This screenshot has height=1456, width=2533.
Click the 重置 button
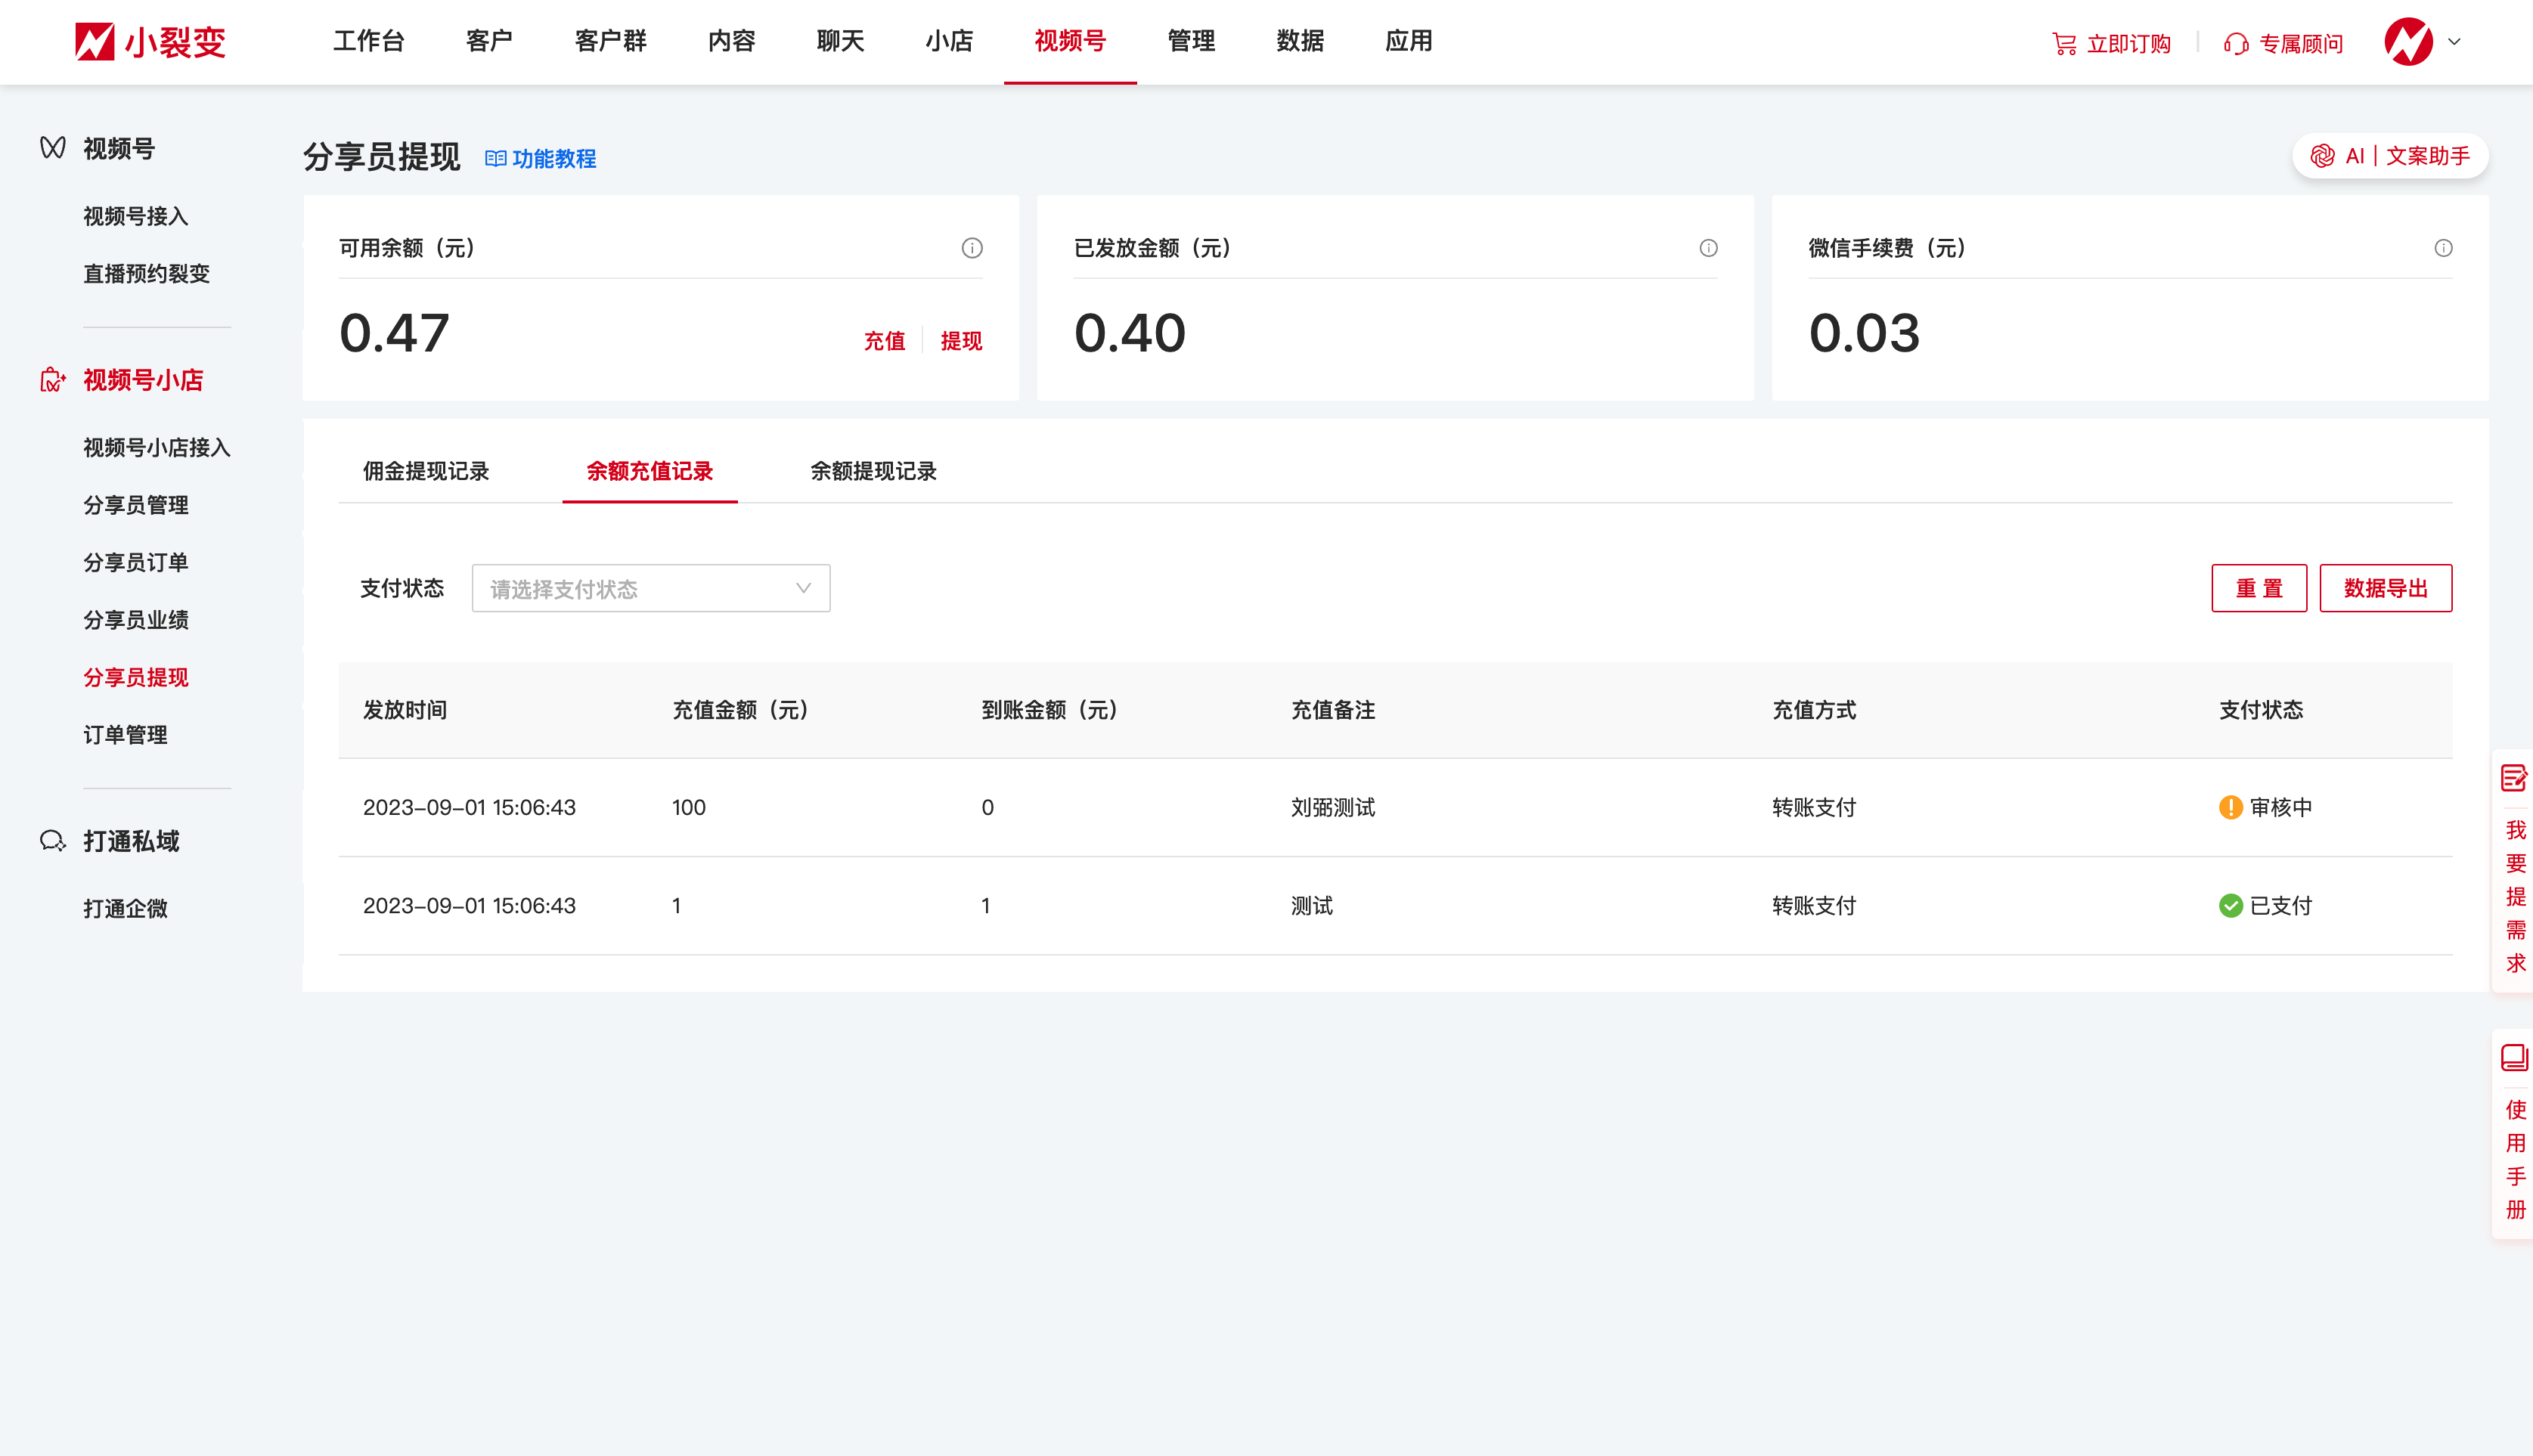click(x=2259, y=588)
